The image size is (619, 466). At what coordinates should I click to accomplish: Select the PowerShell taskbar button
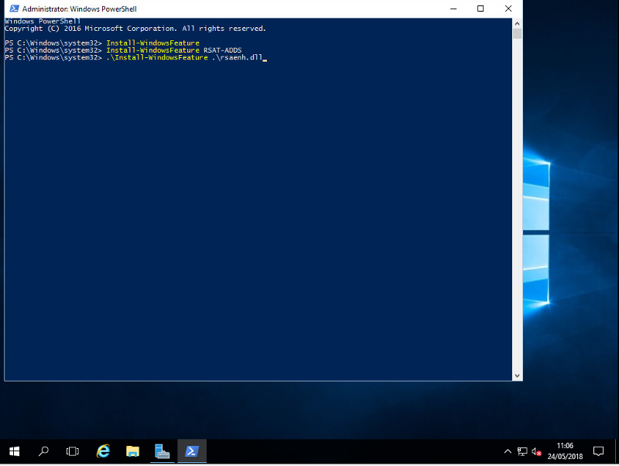coord(192,451)
